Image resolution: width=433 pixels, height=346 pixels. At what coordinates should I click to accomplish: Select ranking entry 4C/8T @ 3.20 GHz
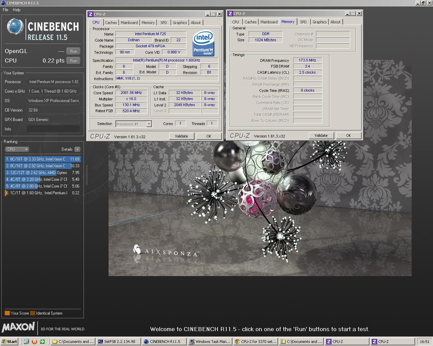click(43, 179)
